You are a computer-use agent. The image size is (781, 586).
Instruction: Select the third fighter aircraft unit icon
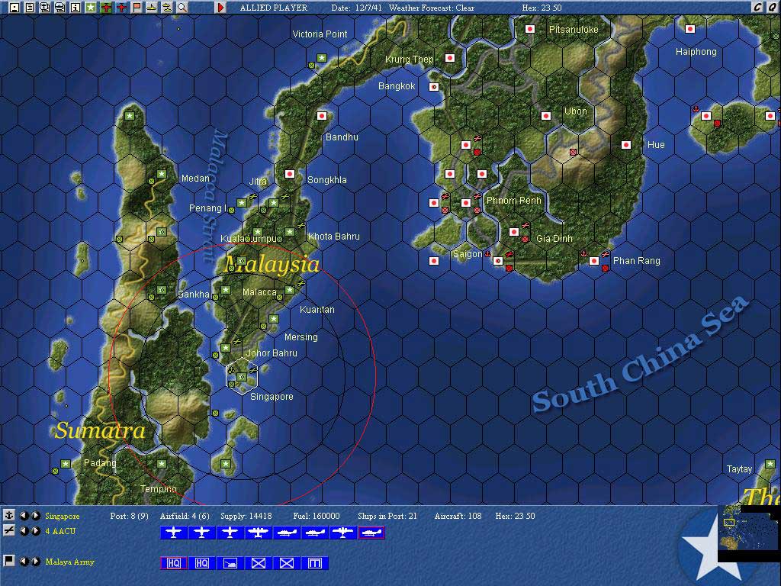(230, 533)
